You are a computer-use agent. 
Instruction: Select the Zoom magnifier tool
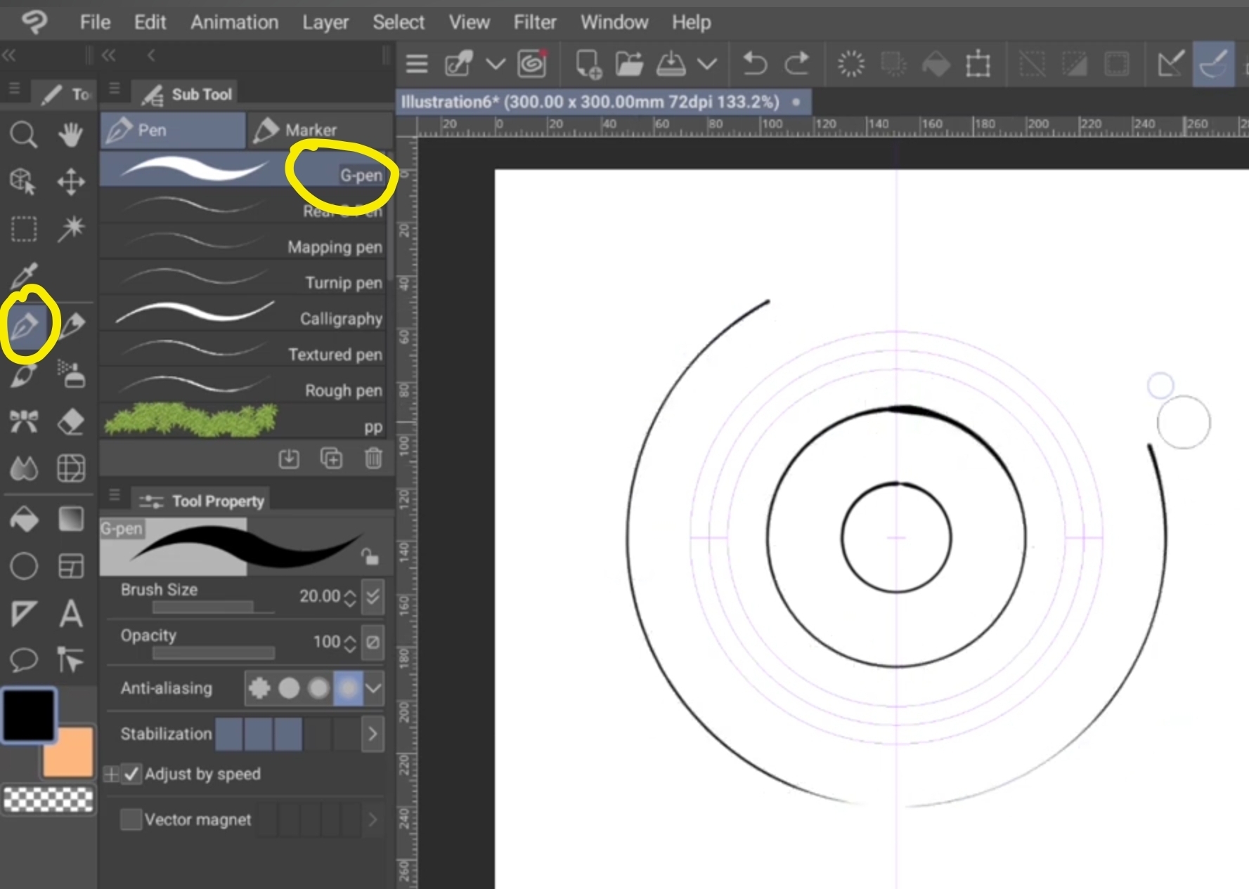point(23,134)
